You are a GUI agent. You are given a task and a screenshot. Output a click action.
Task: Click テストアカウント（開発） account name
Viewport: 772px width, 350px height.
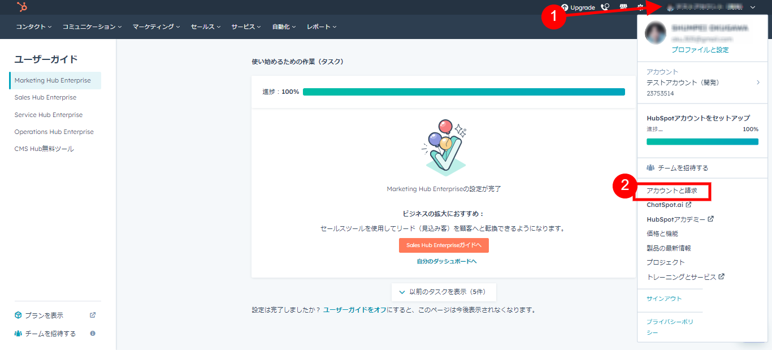click(x=683, y=83)
